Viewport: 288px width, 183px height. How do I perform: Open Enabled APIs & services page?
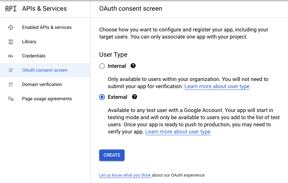tap(45, 27)
